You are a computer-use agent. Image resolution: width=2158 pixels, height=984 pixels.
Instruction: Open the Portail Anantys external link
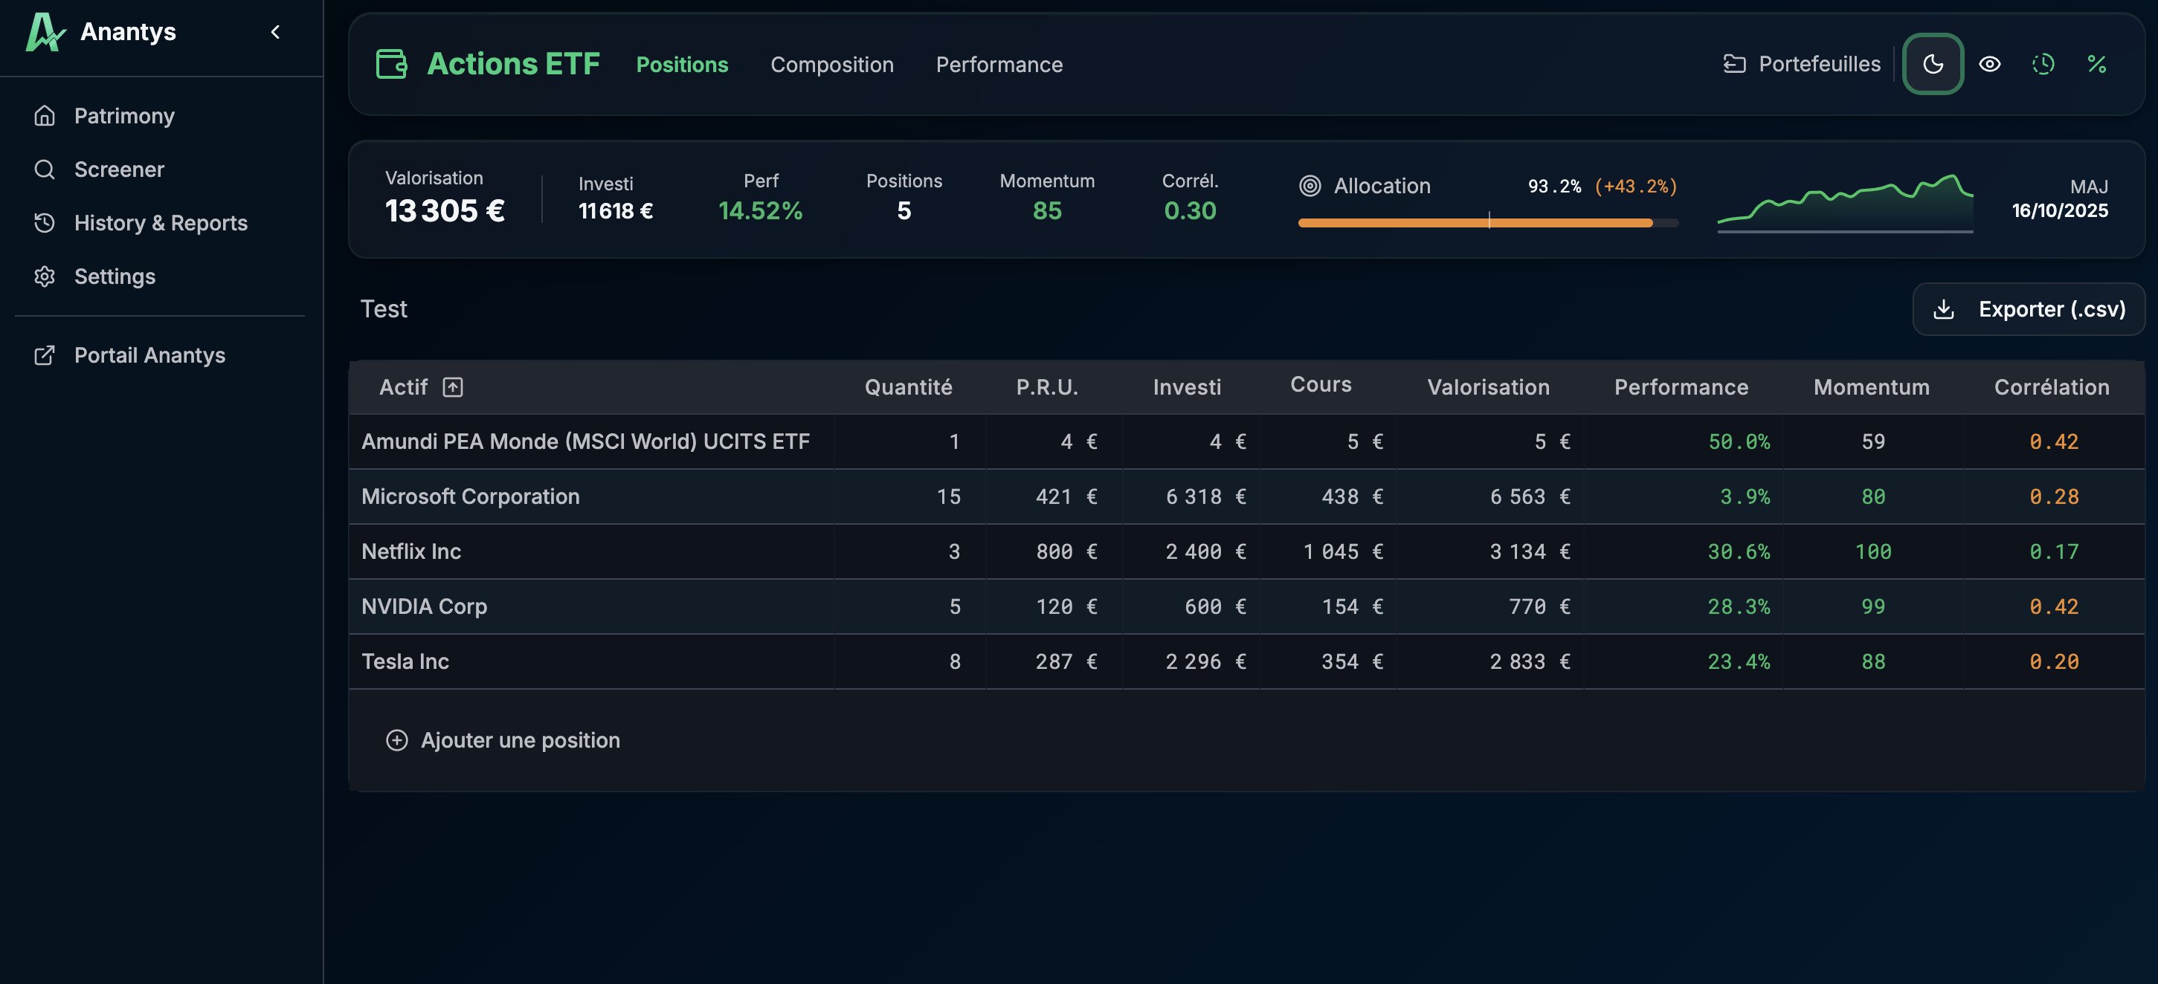(x=149, y=355)
